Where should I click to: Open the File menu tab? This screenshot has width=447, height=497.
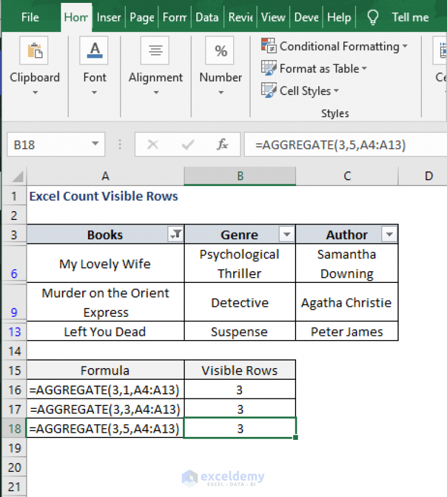click(x=30, y=17)
